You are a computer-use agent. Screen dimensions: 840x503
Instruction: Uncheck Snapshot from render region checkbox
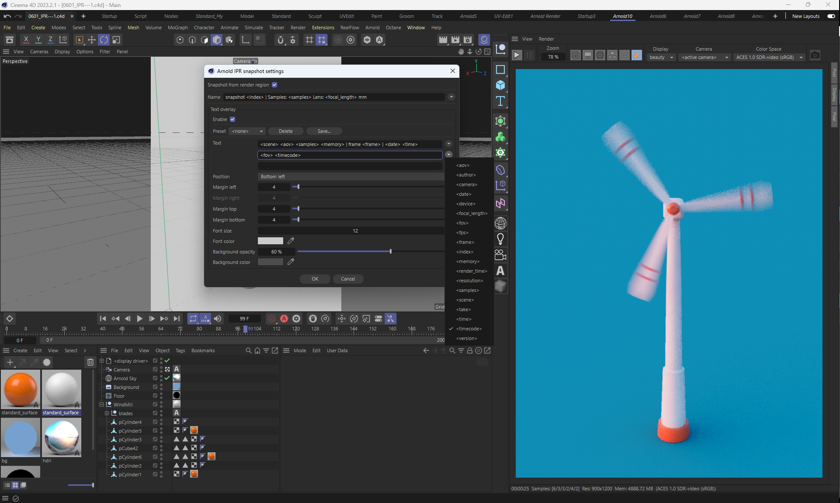tap(274, 85)
